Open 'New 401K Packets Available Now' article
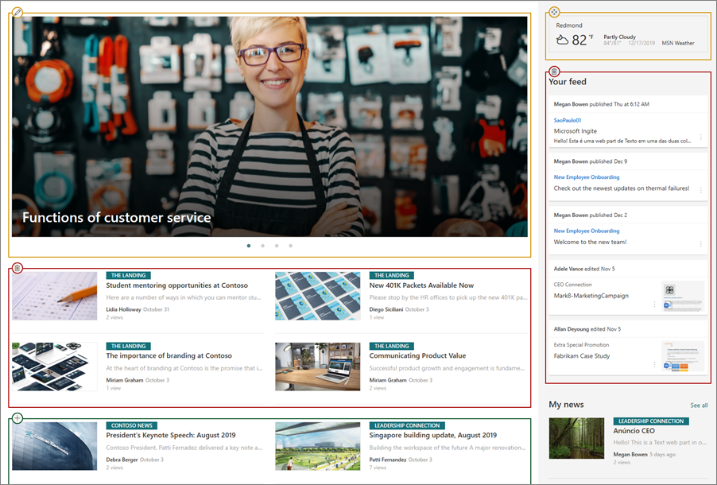Screen dimensions: 717x485 [421, 285]
